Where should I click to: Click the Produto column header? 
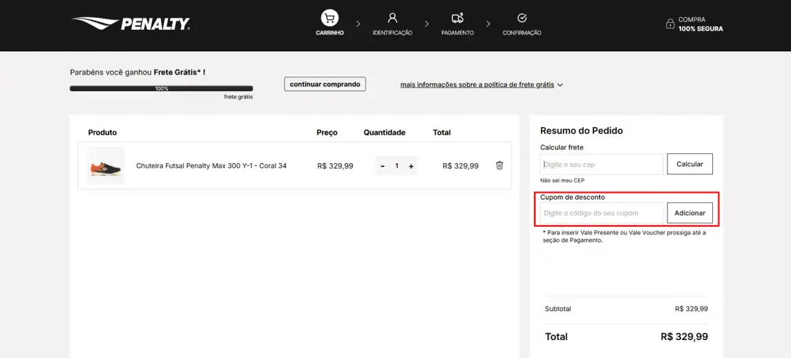(102, 133)
